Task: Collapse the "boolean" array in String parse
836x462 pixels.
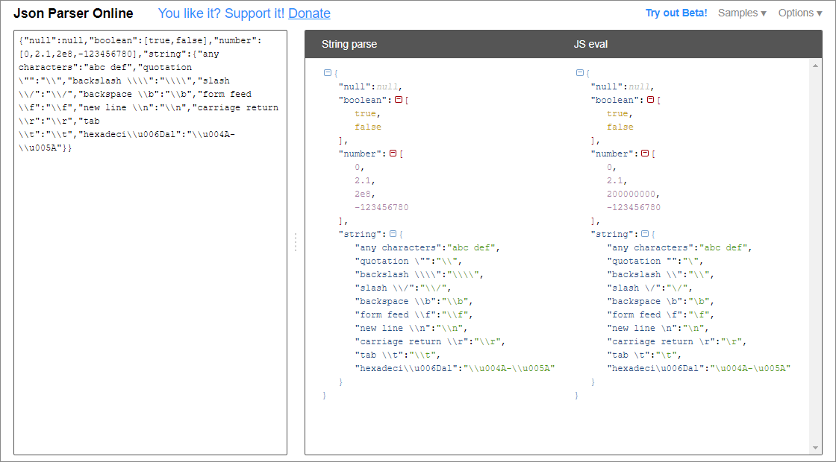Action: click(398, 100)
